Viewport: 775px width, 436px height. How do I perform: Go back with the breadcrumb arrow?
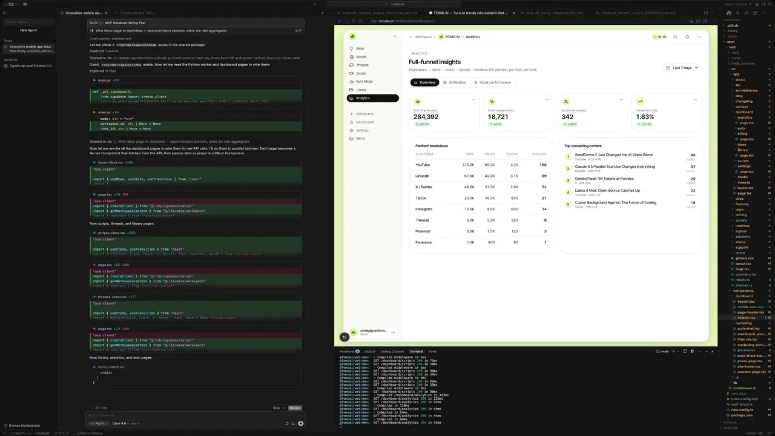411,37
